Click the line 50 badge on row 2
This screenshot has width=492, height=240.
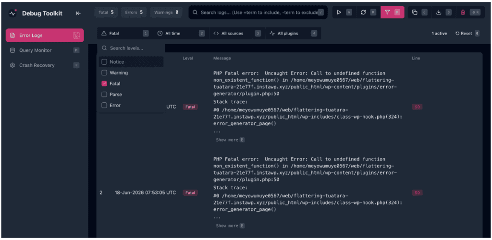[x=417, y=192]
